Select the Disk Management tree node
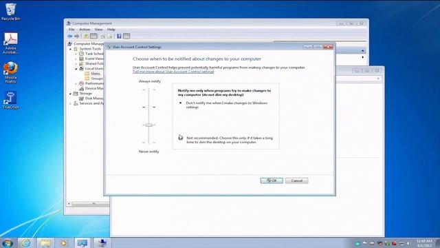This screenshot has height=248, width=440. point(91,99)
